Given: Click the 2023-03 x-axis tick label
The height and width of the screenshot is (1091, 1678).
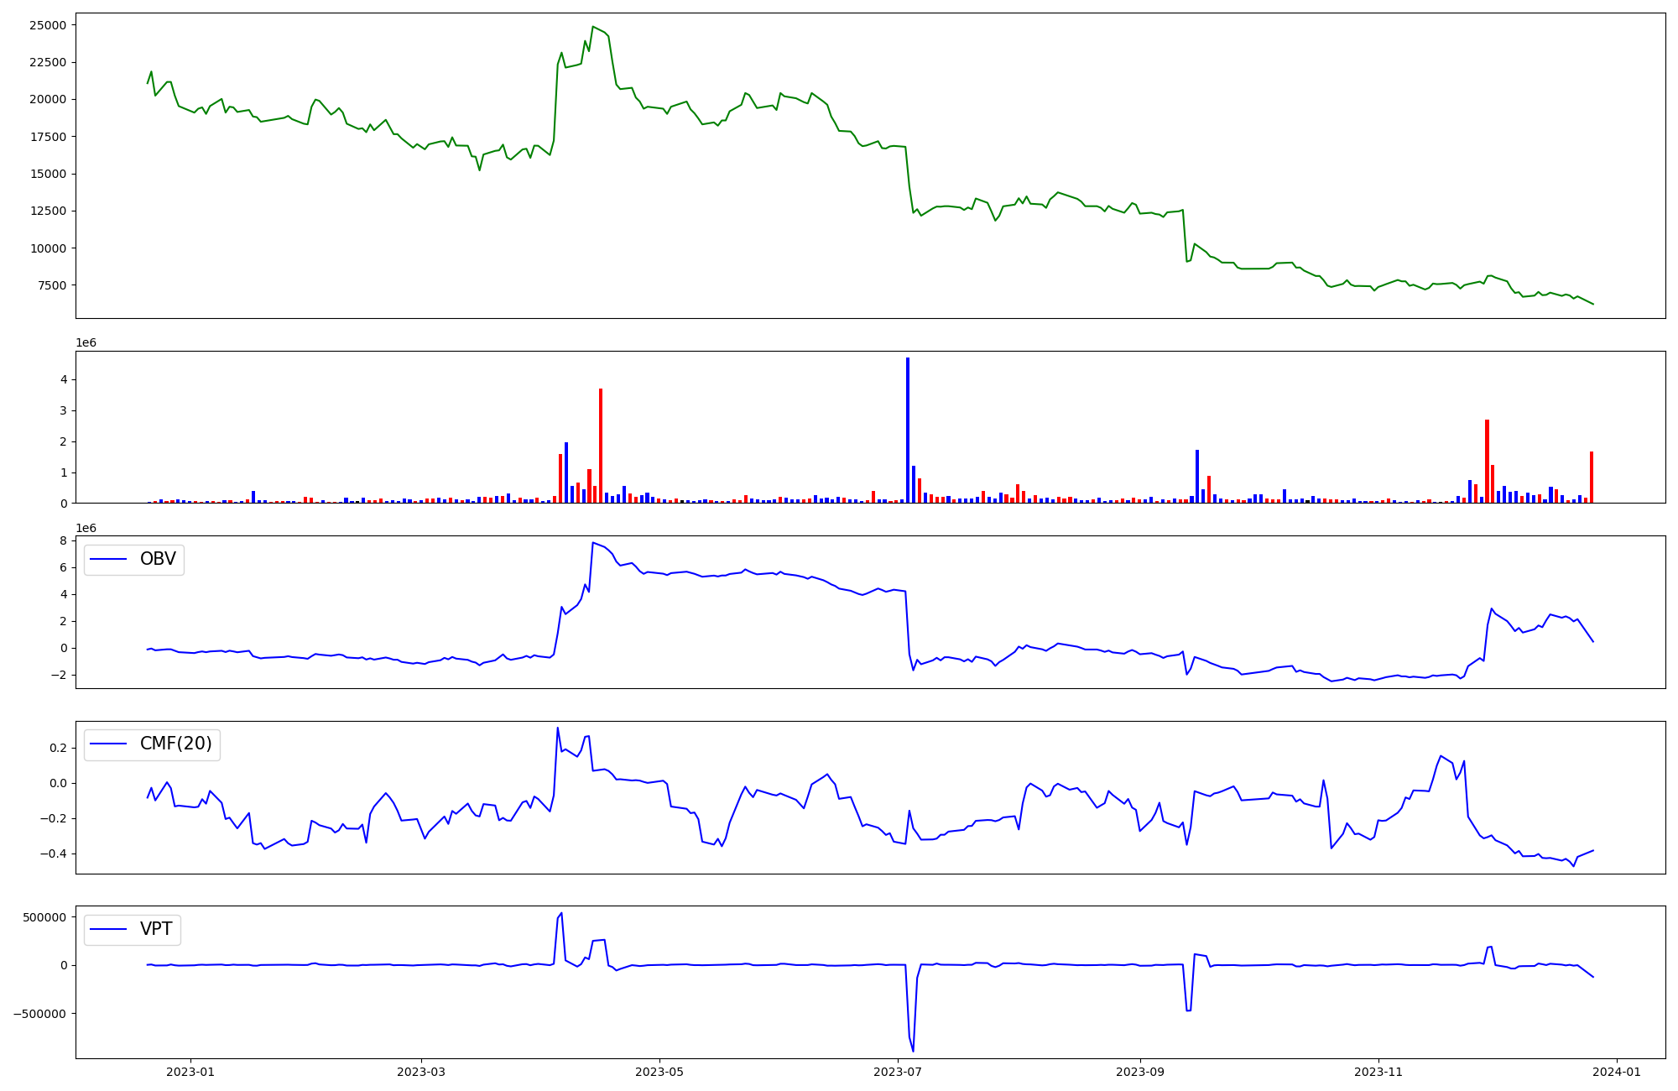Looking at the screenshot, I should tap(421, 1072).
